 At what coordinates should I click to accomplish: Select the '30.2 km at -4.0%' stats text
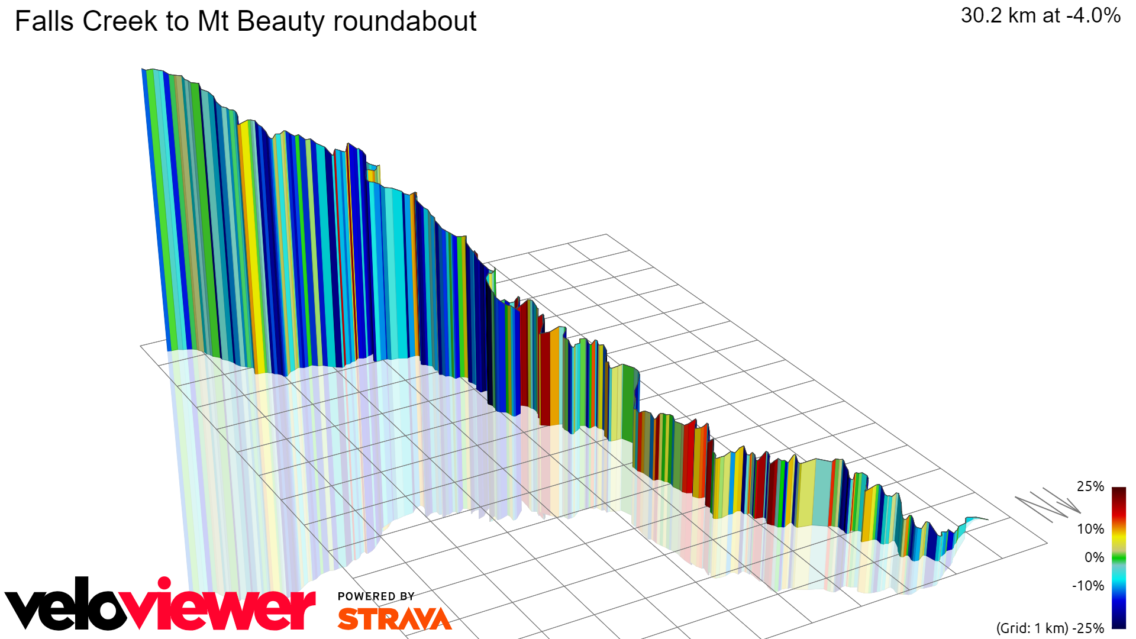1041,15
